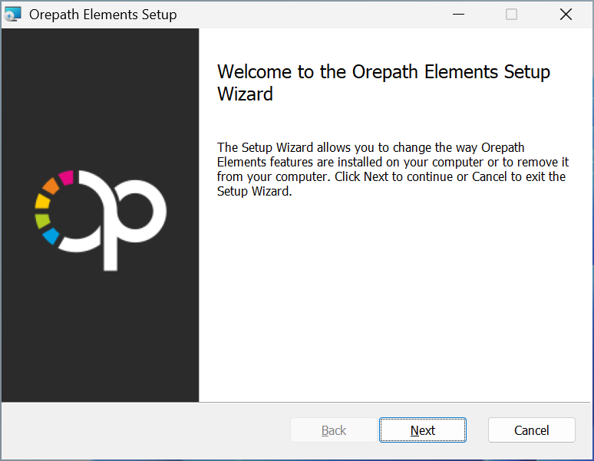The height and width of the screenshot is (461, 594).
Task: Click the disabled maximize button
Action: 511,15
